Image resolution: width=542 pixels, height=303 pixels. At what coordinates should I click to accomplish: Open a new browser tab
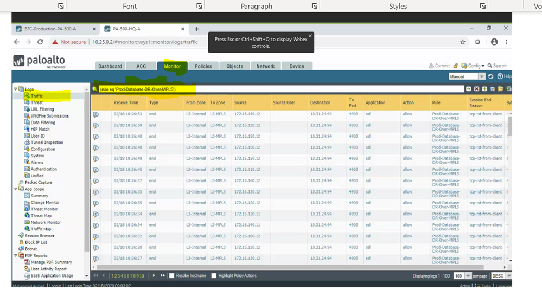pyautogui.click(x=197, y=29)
